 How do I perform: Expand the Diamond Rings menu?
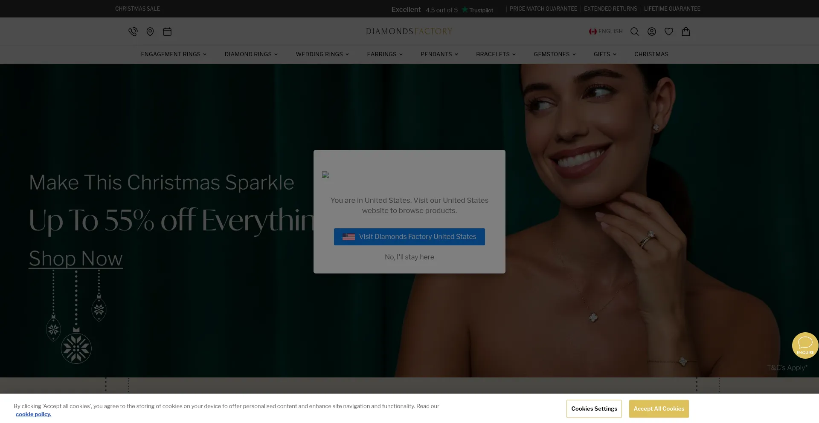(x=251, y=54)
